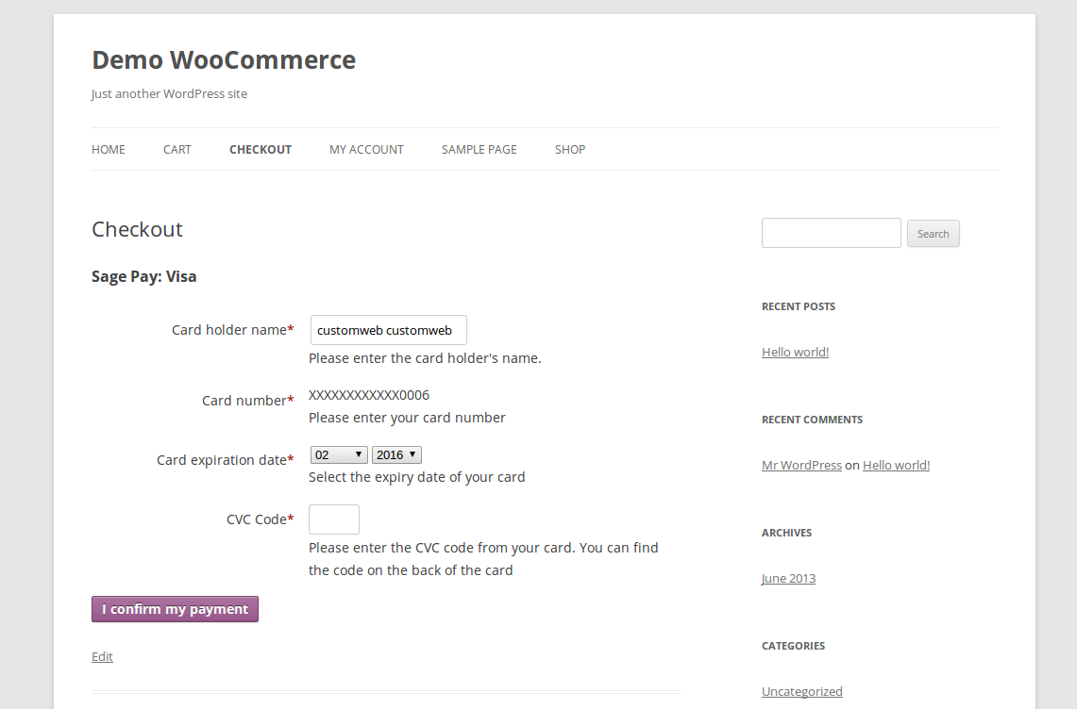Click the Card holder name field

pos(388,330)
